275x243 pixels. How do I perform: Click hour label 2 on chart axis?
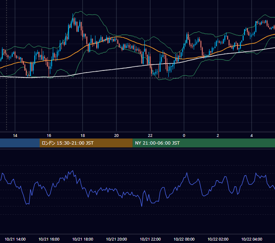(218, 136)
